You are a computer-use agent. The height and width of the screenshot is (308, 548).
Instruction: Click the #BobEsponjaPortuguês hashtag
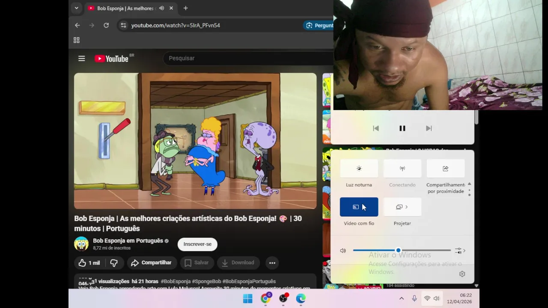(249, 281)
